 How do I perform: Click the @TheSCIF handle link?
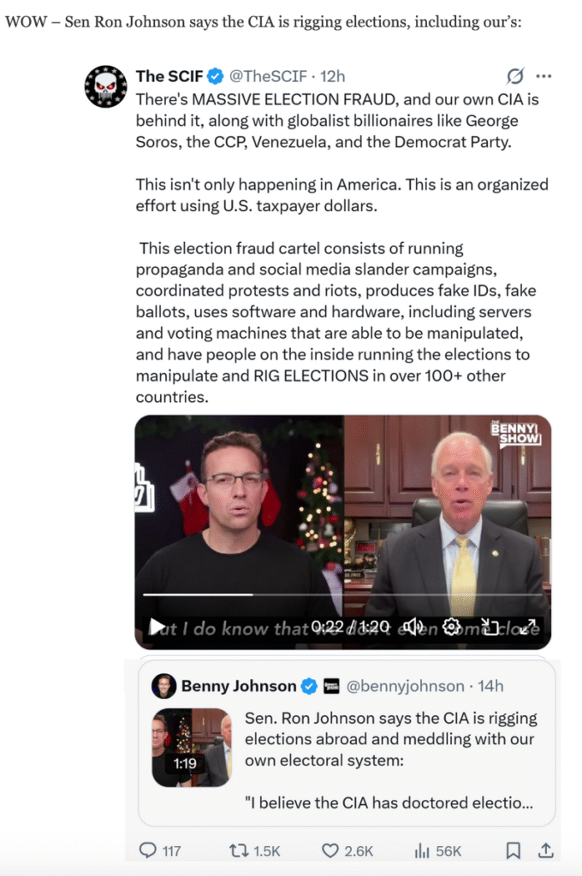point(268,76)
